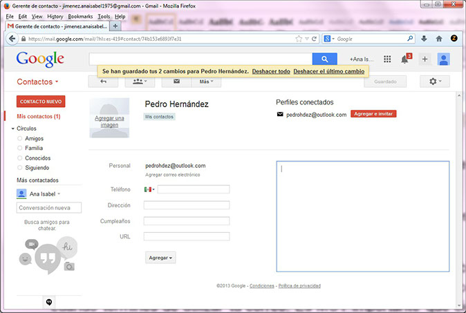The height and width of the screenshot is (313, 466).
Task: Click the bookmark star in address bar
Action: tap(299, 39)
